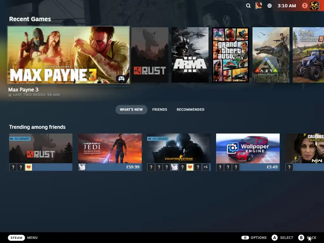Click the +5 friends badge on Counter-Strike
Image resolution: width=324 pixels, height=243 pixels.
205,167
